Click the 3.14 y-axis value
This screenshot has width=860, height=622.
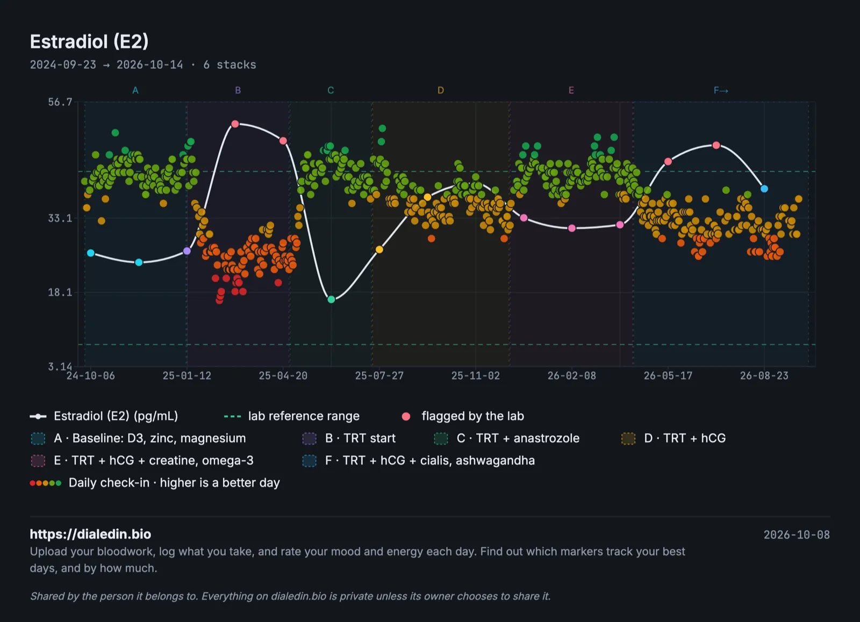(x=60, y=366)
